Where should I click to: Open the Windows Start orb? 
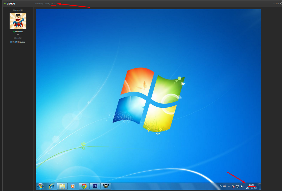click(x=40, y=186)
